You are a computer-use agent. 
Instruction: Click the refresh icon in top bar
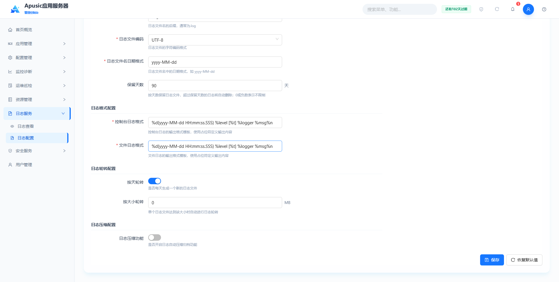(x=497, y=9)
